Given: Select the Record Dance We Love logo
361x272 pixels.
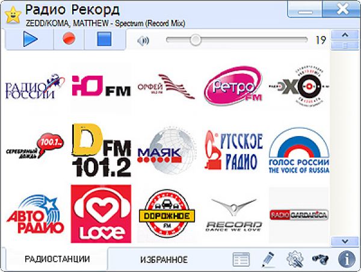Looking at the screenshot, I should click(x=233, y=215).
